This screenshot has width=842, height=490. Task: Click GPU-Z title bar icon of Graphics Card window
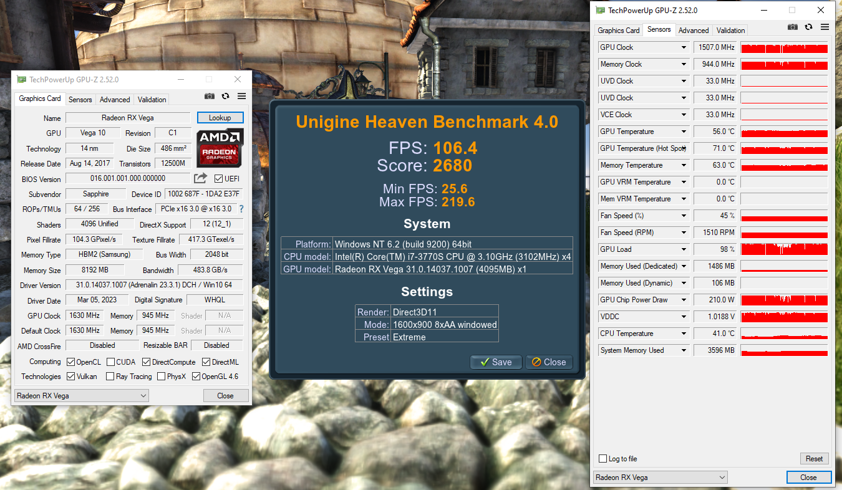[21, 80]
